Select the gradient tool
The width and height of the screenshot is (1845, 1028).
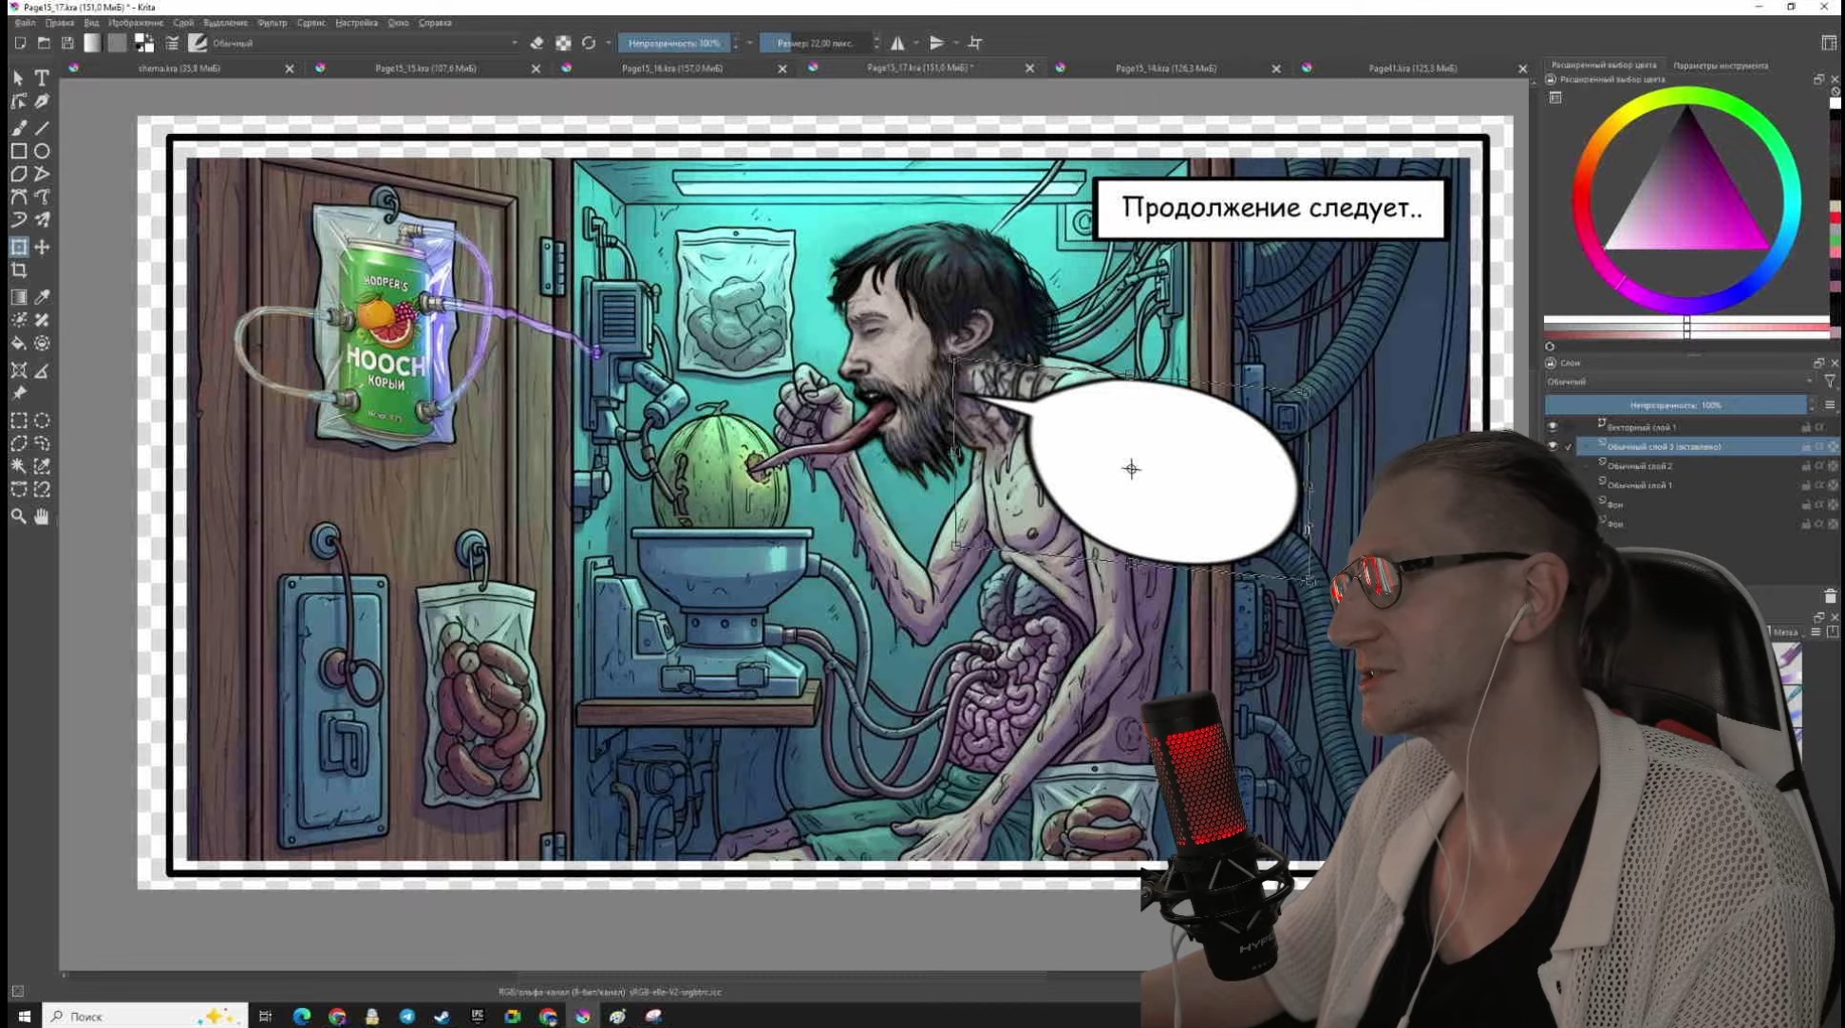tap(18, 297)
